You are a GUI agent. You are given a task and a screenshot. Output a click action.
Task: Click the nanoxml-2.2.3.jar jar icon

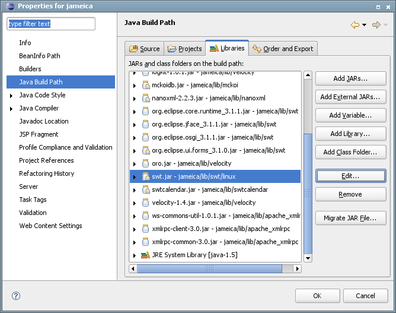pyautogui.click(x=146, y=98)
